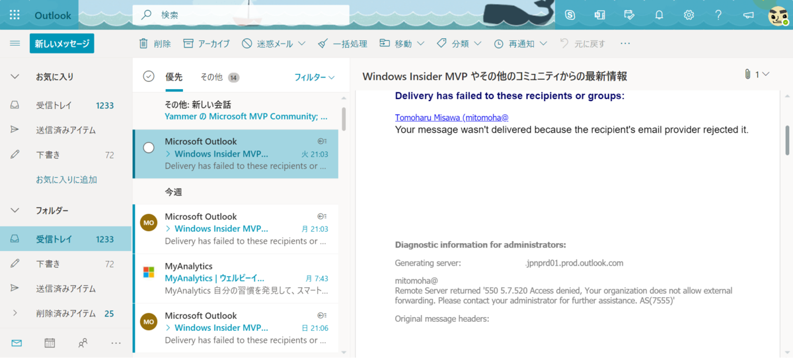This screenshot has height=358, width=793.
Task: Open the account profile avatar
Action: 778,16
